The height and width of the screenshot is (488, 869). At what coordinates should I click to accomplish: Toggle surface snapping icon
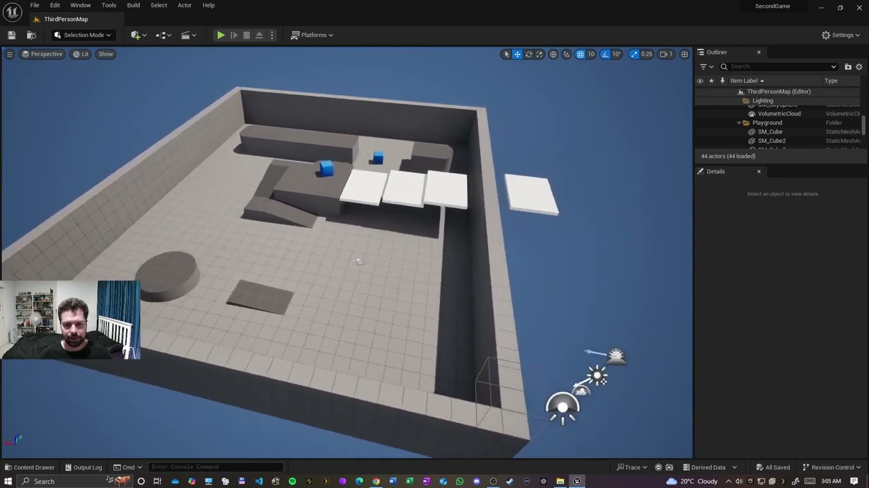(x=566, y=54)
